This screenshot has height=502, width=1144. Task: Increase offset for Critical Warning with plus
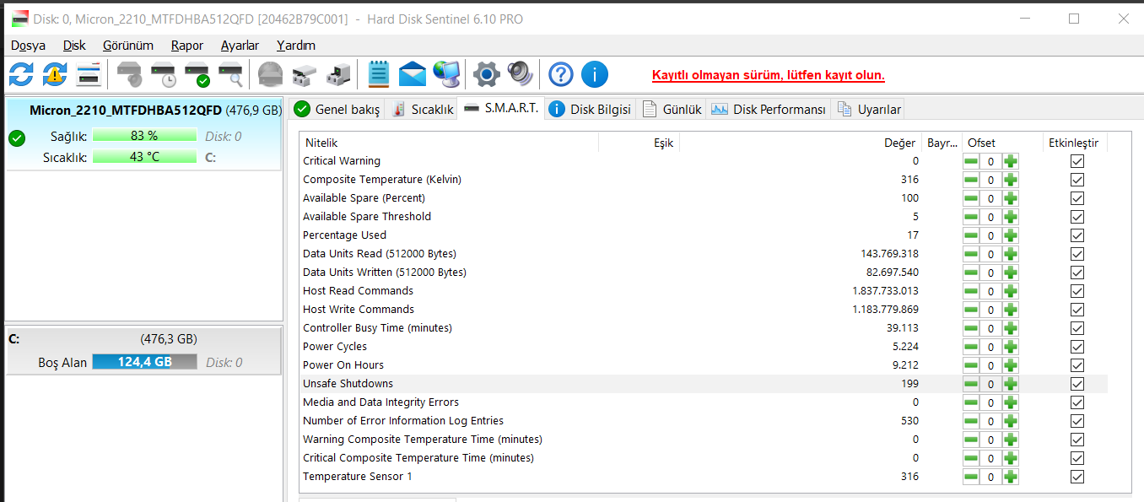click(x=1011, y=161)
